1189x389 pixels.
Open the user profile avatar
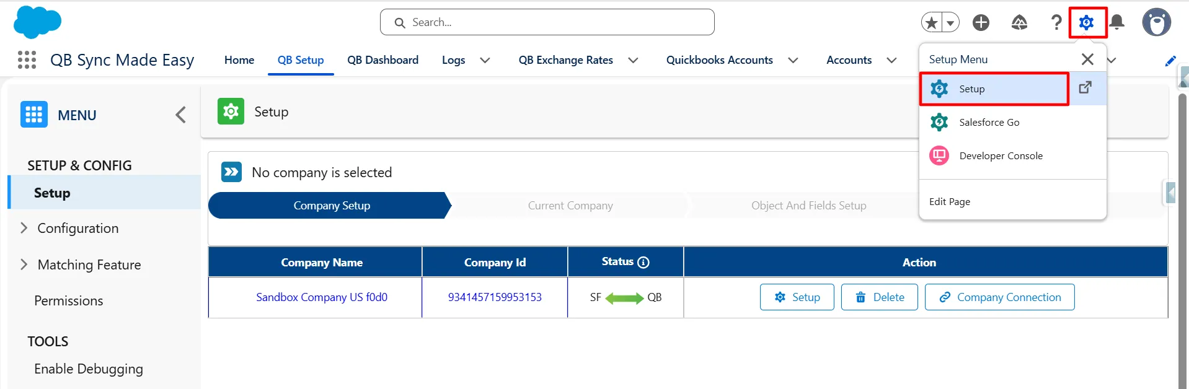click(1156, 23)
